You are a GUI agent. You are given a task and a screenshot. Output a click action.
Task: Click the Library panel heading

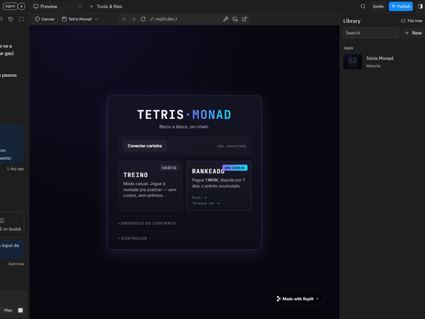(x=352, y=21)
